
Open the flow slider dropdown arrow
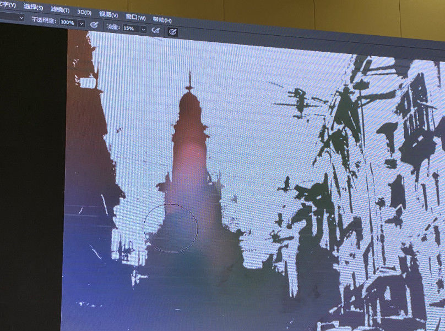(144, 30)
